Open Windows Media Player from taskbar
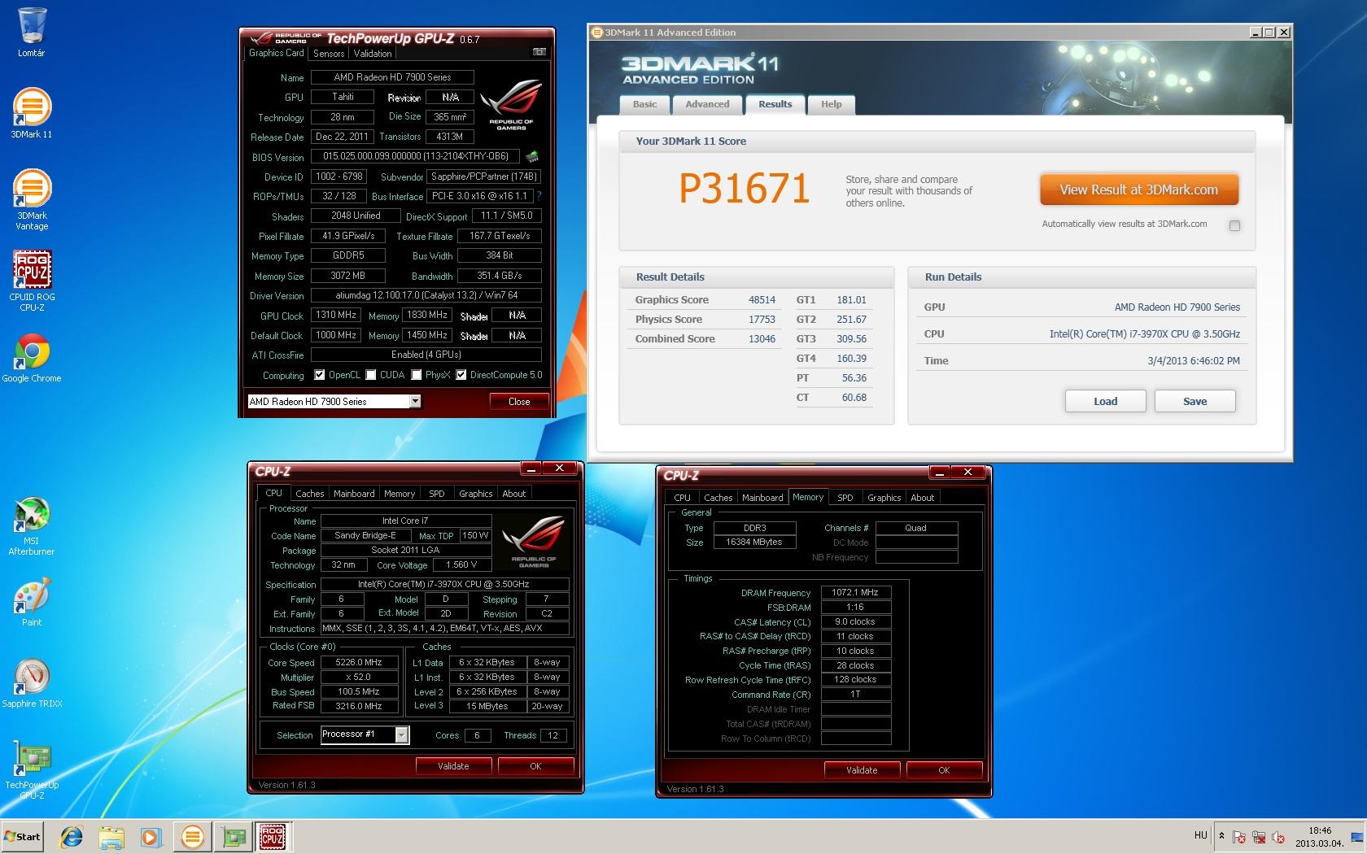Screen dimensions: 1367x854 [151, 837]
